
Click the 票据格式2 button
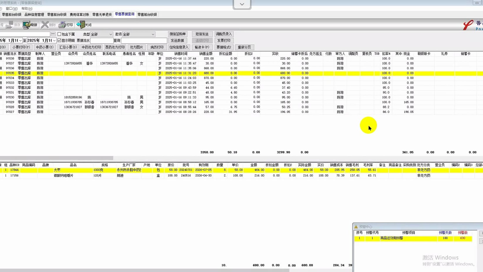point(224,47)
